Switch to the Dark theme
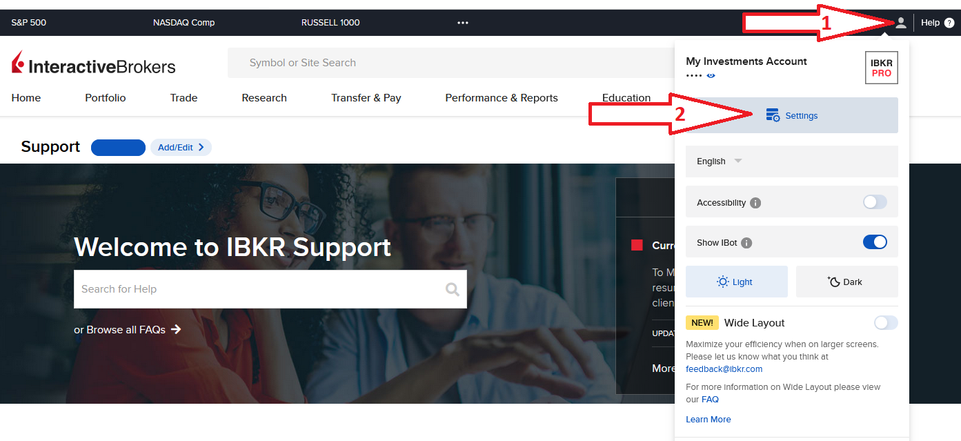 (847, 282)
